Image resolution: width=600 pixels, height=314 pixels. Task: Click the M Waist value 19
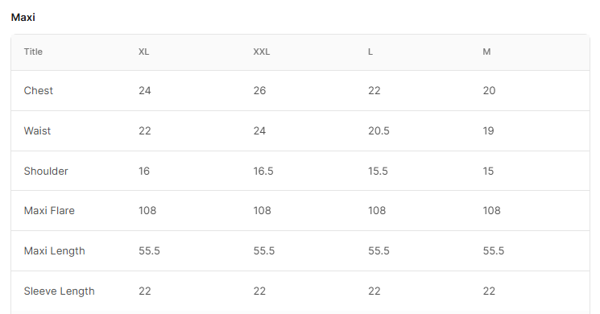[x=488, y=130]
